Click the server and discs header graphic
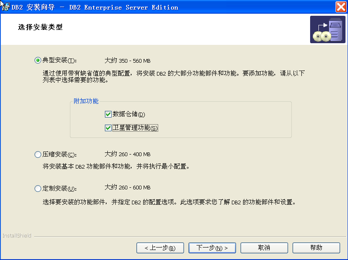 pyautogui.click(x=328, y=29)
